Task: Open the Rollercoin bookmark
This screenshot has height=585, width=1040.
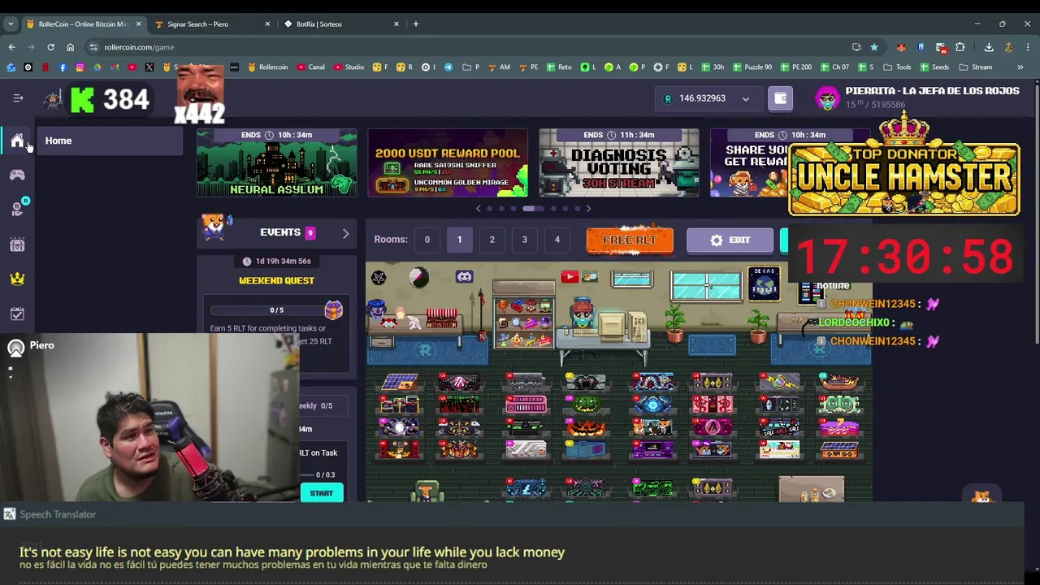Action: [x=268, y=67]
